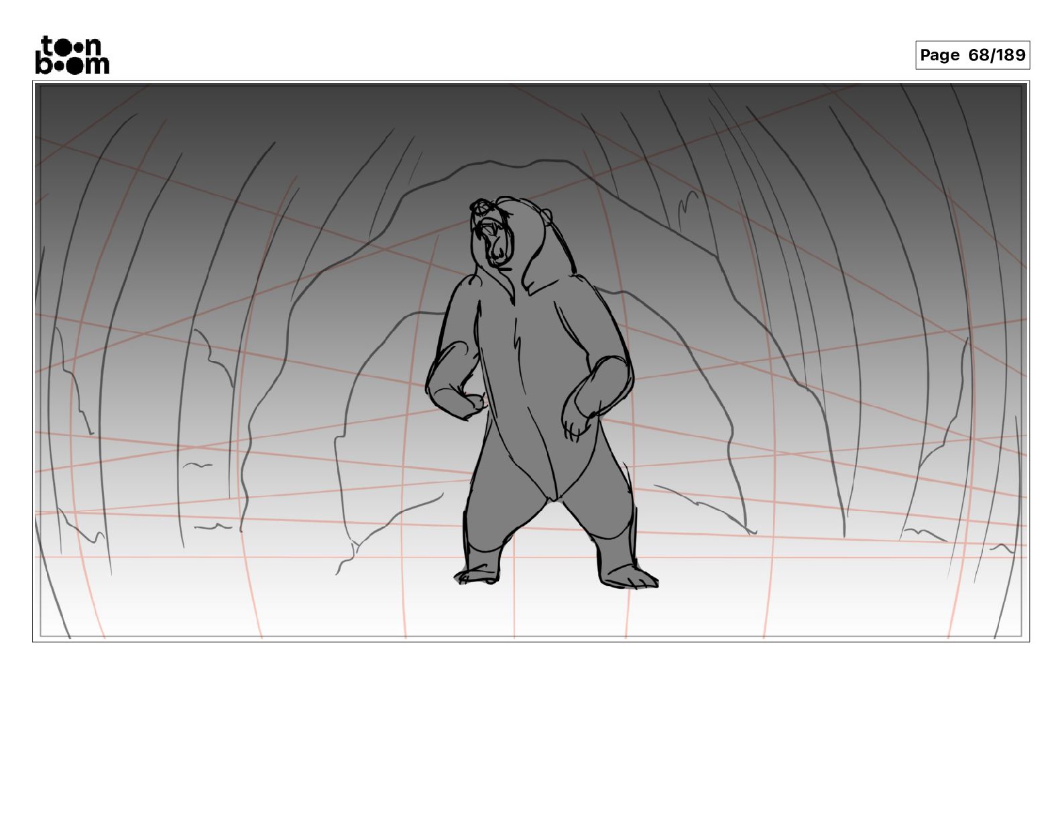Viewport: 1062px width, 821px height.
Task: Click the Toon Boom logo
Action: [x=72, y=55]
